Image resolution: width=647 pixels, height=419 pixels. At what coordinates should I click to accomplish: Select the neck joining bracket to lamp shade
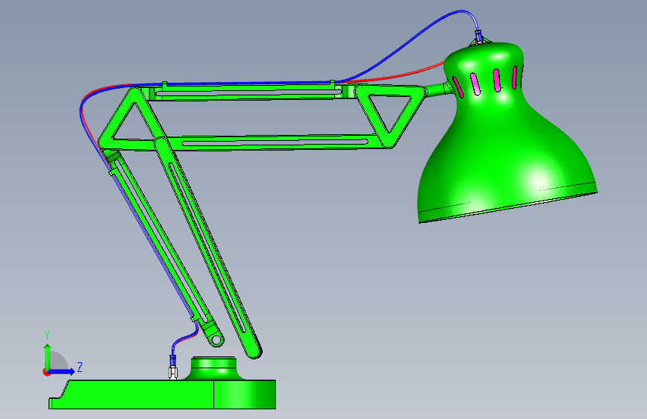[440, 89]
